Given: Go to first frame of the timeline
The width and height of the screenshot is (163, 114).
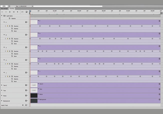Looking at the screenshot, I should pos(2,12).
